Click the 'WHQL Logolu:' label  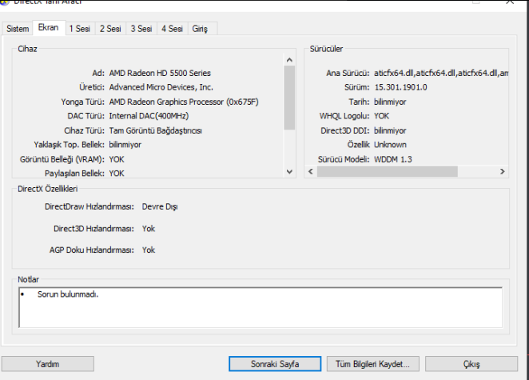click(x=344, y=116)
